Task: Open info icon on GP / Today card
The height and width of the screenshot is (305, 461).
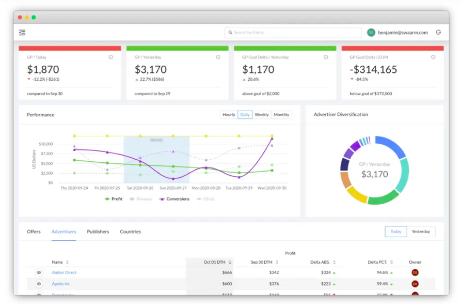Action: [x=110, y=57]
